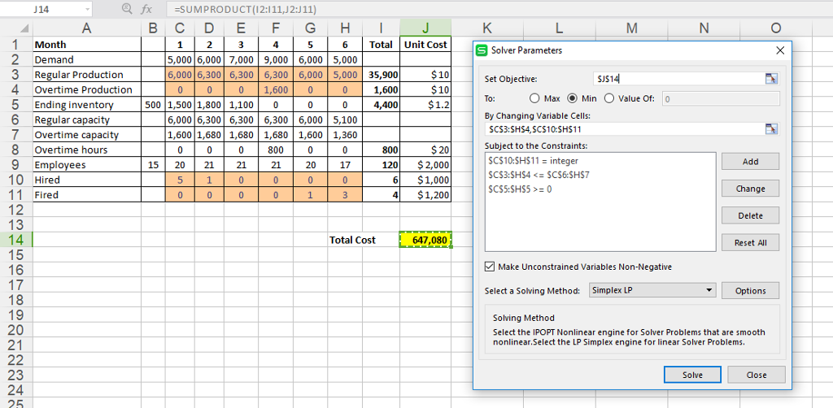Expand the Name Box dropdown arrow
The width and height of the screenshot is (833, 408).
tap(87, 9)
